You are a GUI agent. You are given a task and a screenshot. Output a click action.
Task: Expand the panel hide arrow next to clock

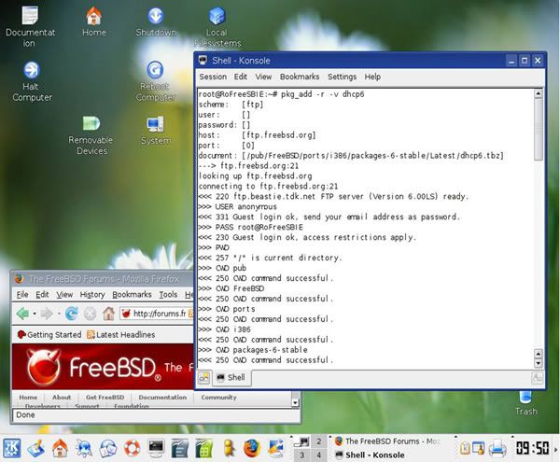click(x=555, y=448)
